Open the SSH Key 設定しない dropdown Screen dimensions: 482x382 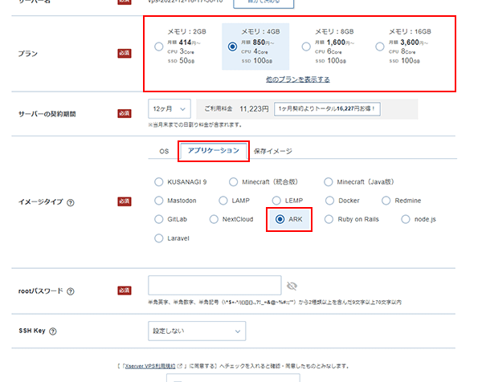[197, 331]
